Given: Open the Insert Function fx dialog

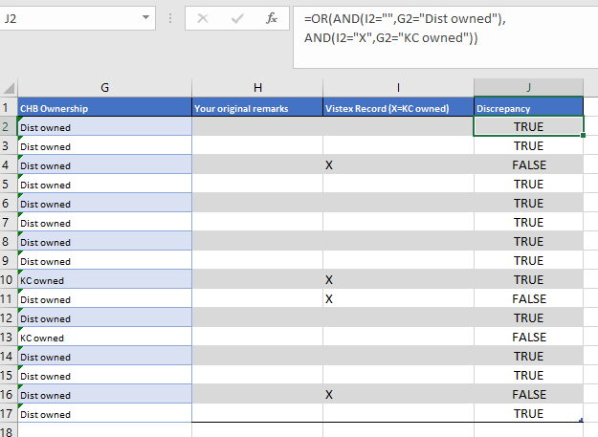Looking at the screenshot, I should (272, 18).
